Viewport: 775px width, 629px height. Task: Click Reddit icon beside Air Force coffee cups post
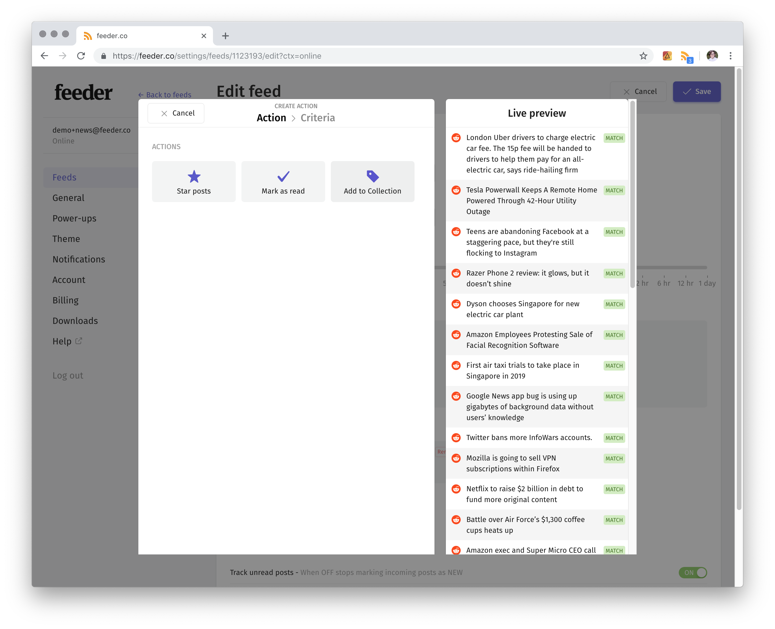click(456, 520)
